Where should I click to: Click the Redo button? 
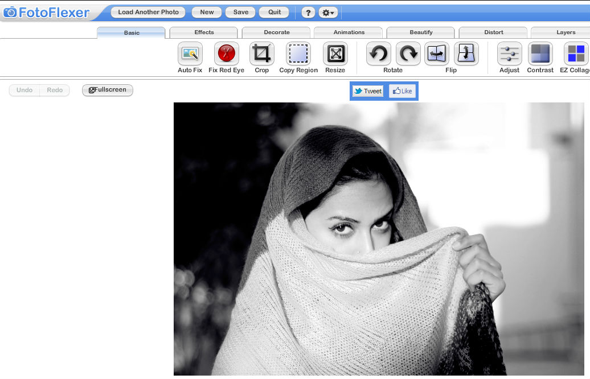[x=55, y=90]
